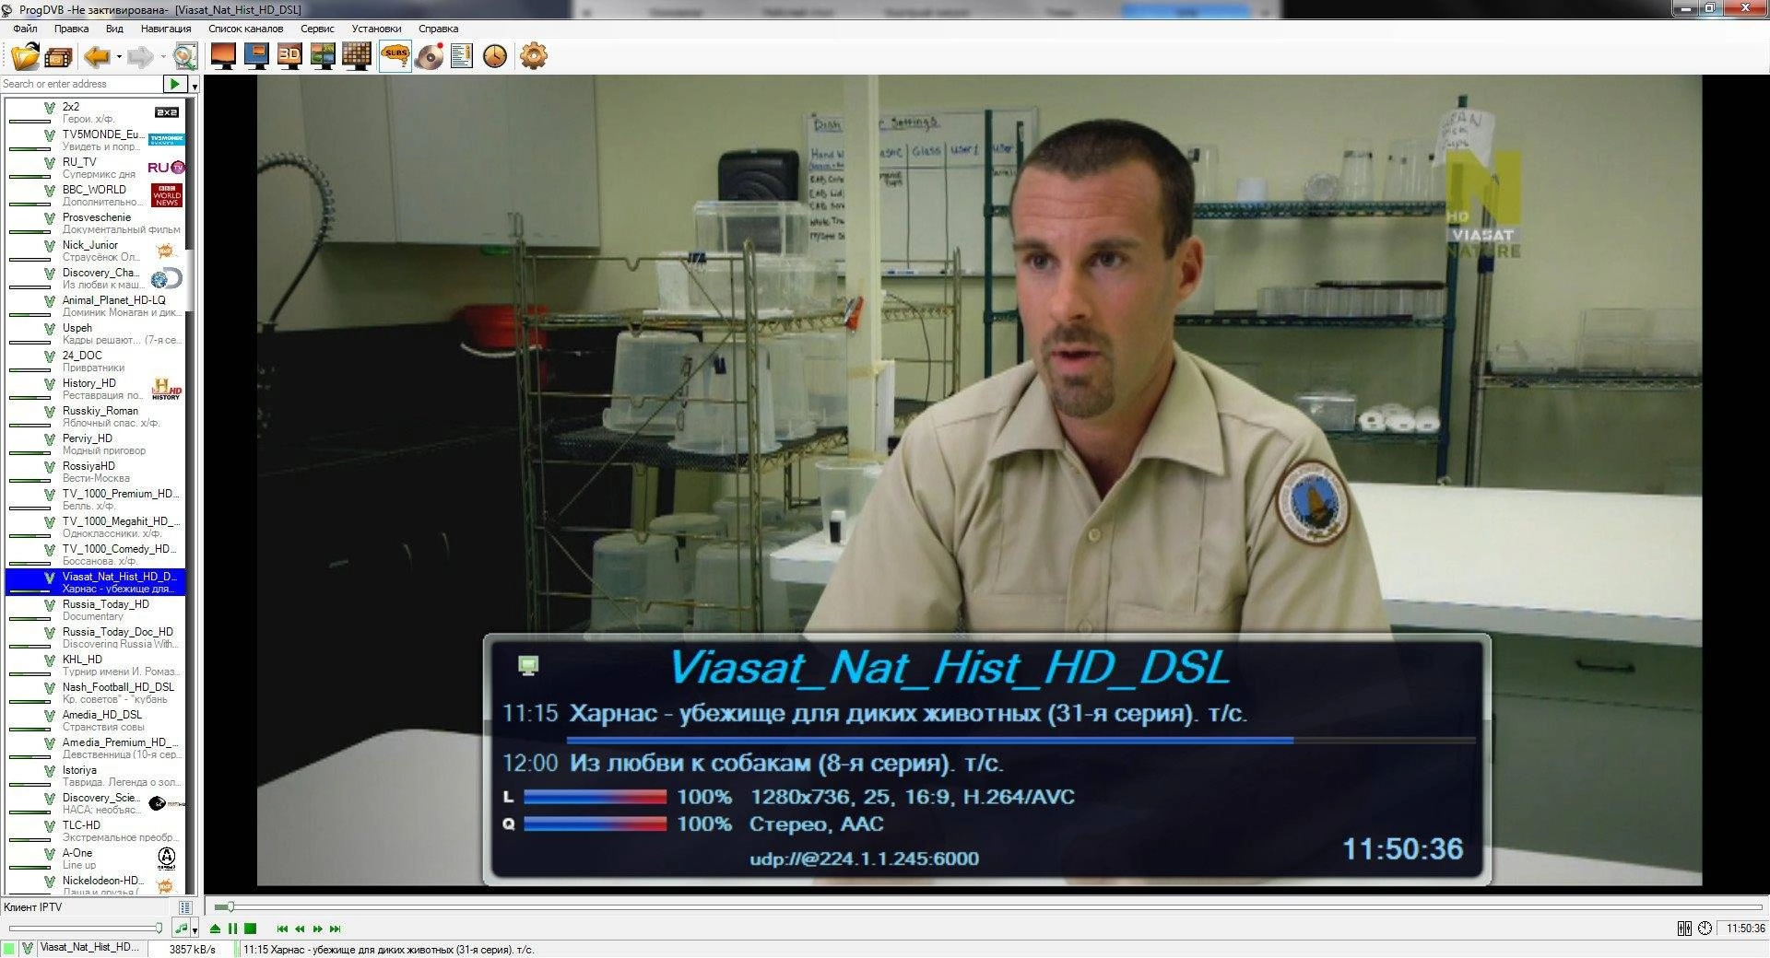
Task: Open the film strip media library icon
Action: pos(58,57)
